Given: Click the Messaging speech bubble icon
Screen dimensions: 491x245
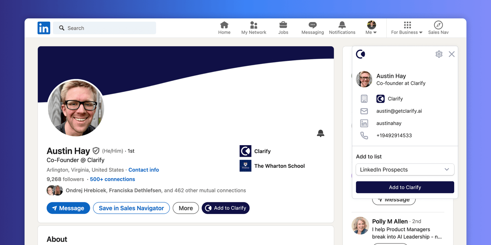Looking at the screenshot, I should click(313, 25).
